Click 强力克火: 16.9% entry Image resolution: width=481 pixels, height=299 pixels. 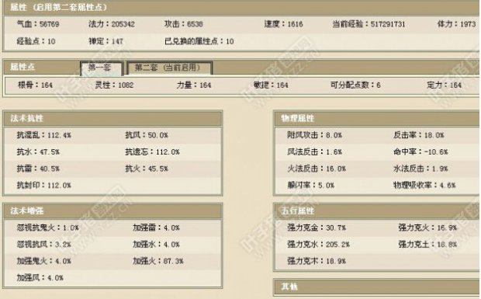coord(427,228)
